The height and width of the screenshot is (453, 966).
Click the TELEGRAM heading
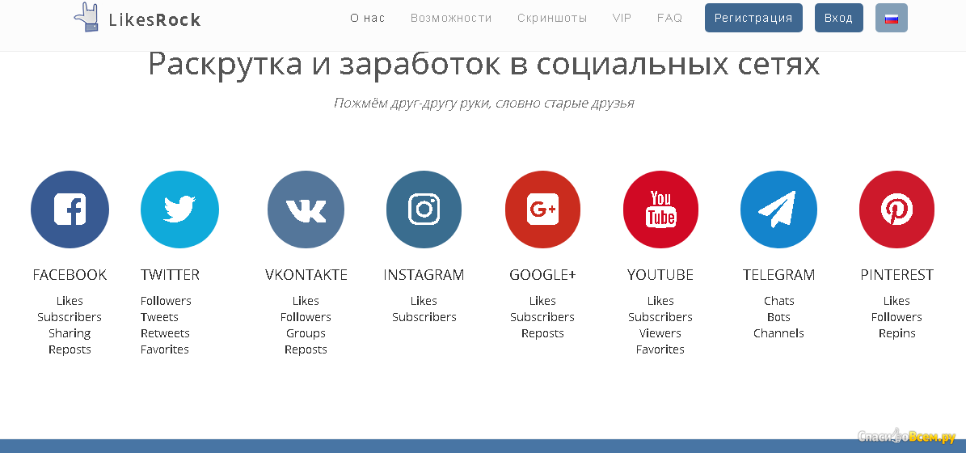(x=778, y=275)
